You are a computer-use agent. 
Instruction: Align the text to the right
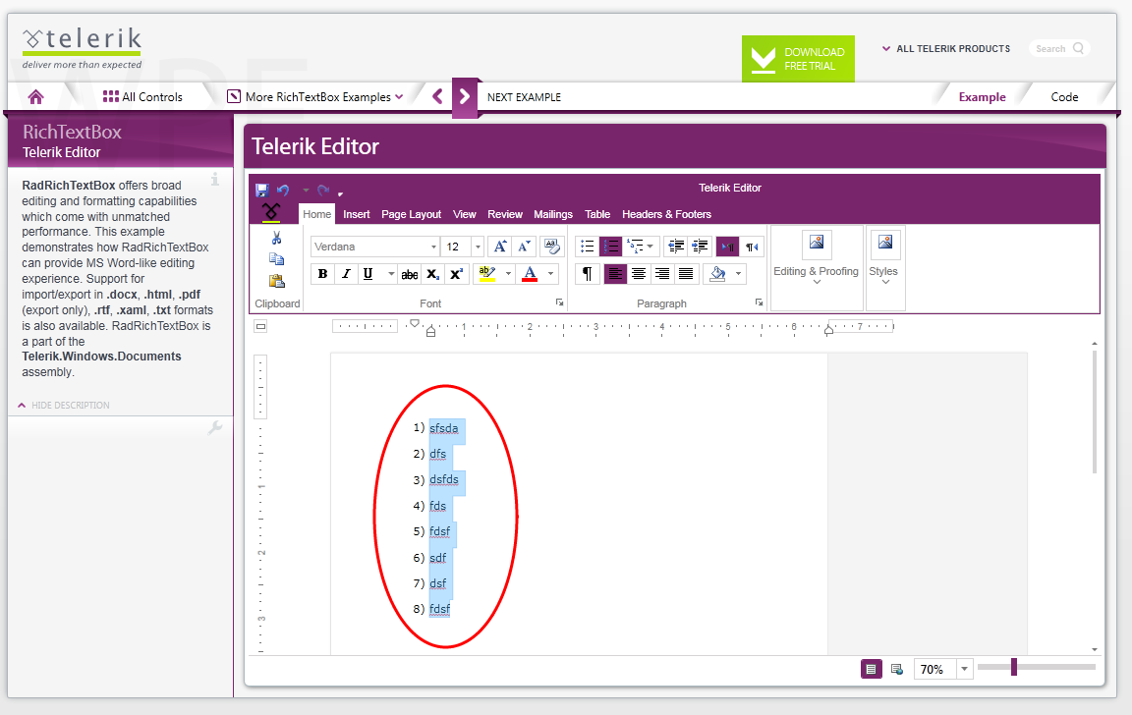pos(662,274)
